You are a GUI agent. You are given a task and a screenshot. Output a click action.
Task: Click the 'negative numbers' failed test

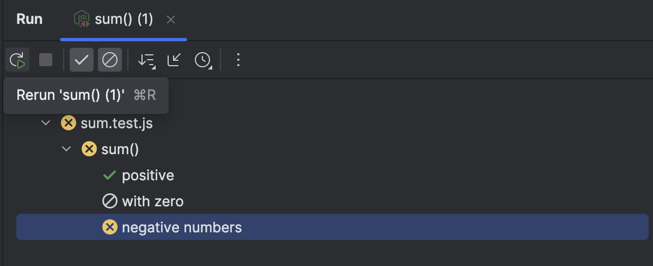tap(182, 227)
